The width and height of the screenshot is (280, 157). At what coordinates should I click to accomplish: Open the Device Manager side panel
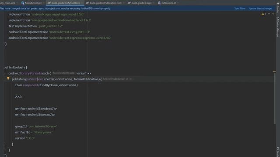[x=278, y=27]
